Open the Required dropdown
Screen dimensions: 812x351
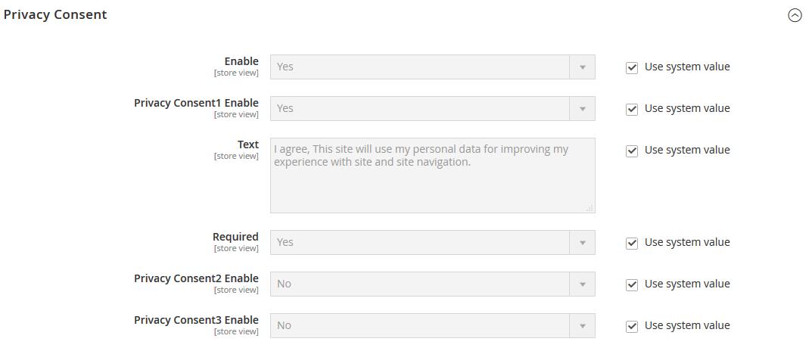[x=420, y=242]
